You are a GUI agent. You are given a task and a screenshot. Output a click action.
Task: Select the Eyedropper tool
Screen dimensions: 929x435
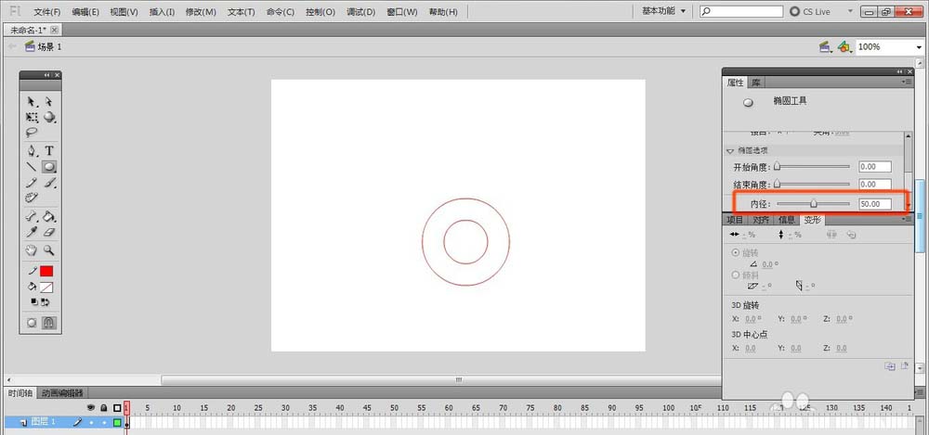click(32, 233)
